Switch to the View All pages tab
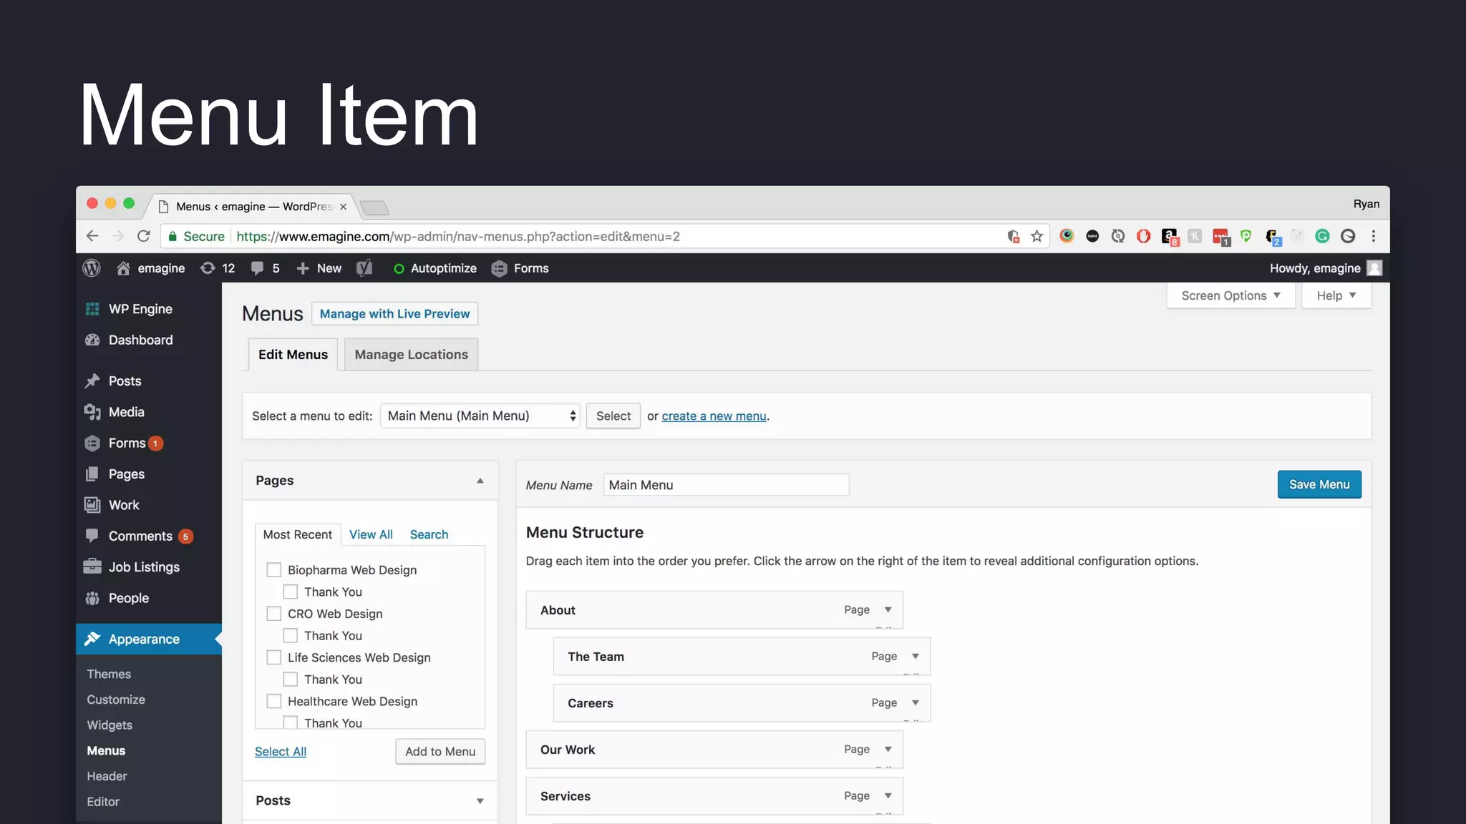The height and width of the screenshot is (824, 1466). pyautogui.click(x=371, y=534)
